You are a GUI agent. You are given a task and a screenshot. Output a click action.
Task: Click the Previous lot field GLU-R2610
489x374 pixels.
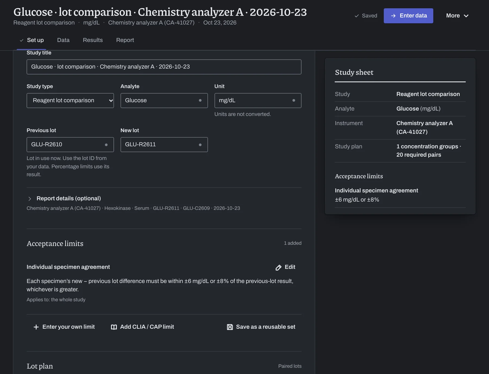tap(70, 145)
